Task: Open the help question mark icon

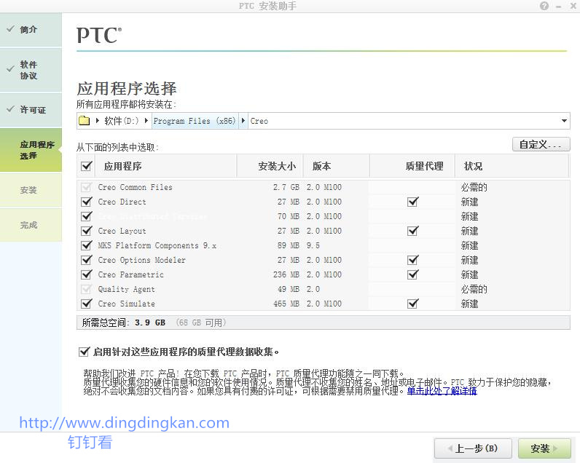Action: [x=544, y=6]
